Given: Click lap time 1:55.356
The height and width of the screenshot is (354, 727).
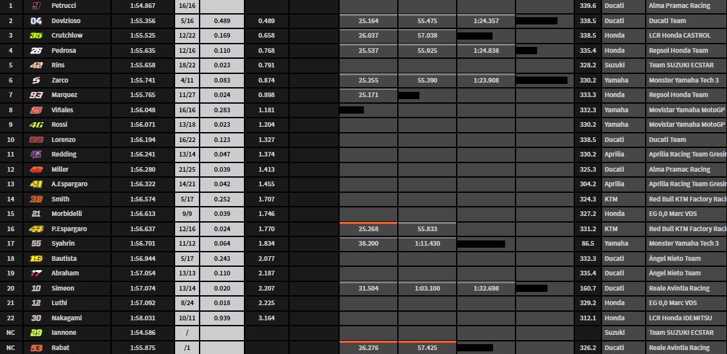Looking at the screenshot, I should [143, 21].
